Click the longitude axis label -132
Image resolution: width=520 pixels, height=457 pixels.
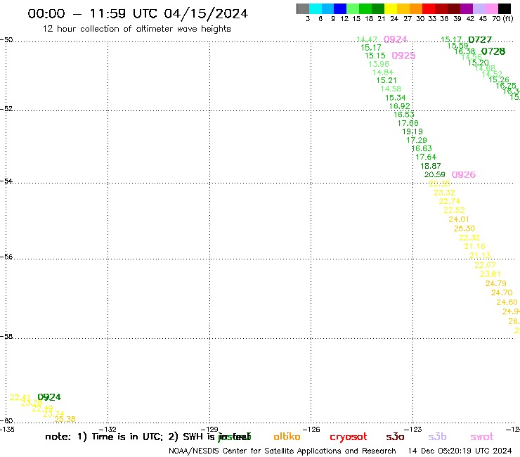(x=108, y=429)
